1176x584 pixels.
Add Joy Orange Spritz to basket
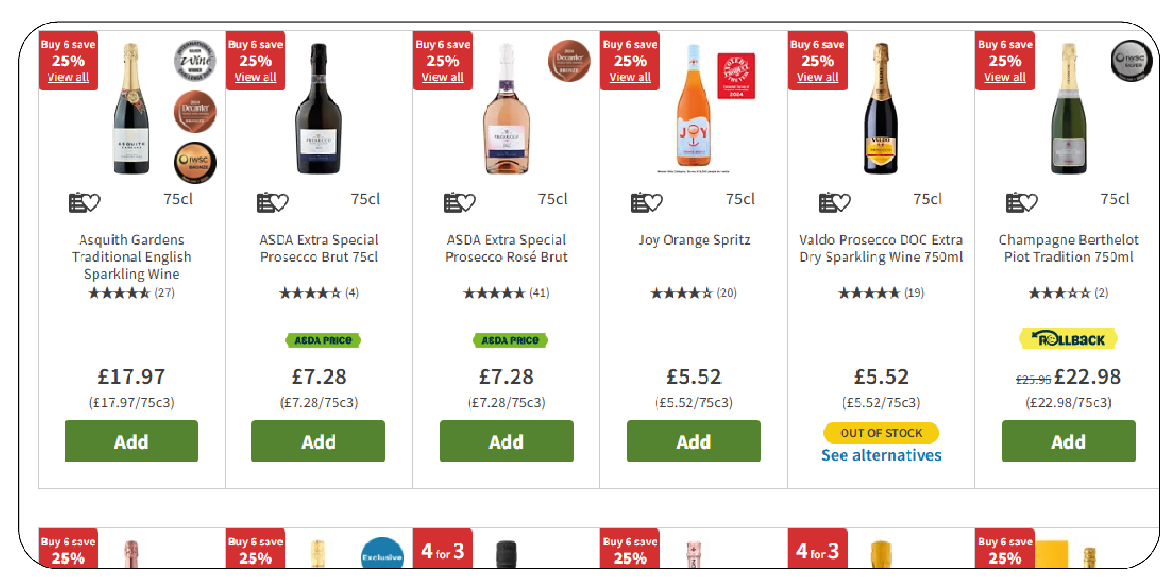[x=693, y=441]
